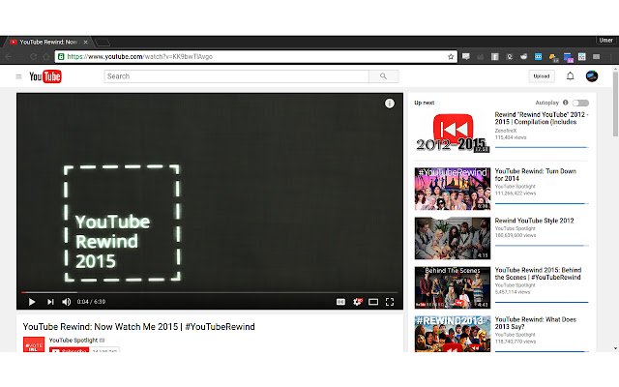Open the account avatar menu

591,76
